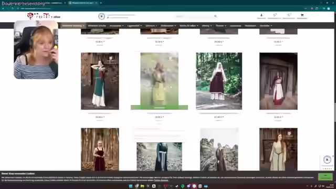Open the yellow apron dress in meadow

tap(159, 79)
